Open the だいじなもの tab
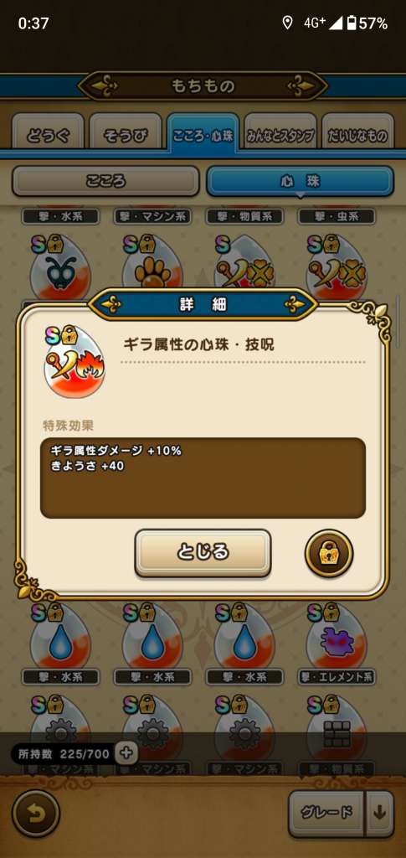 pos(357,135)
